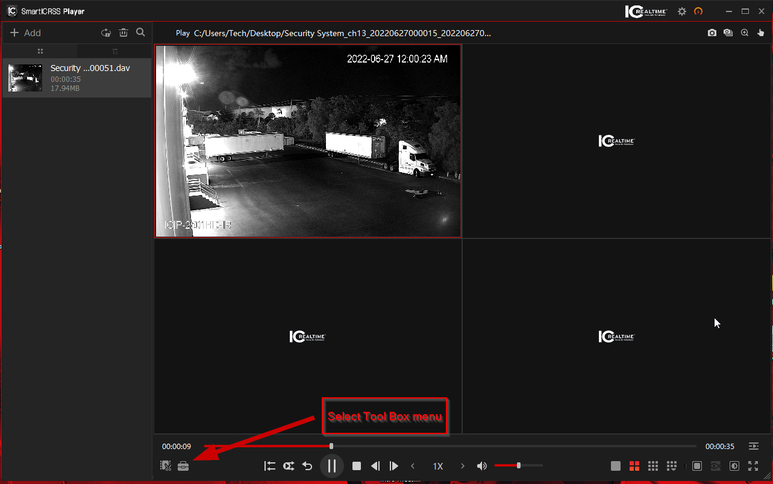773x484 pixels.
Task: Click the Add button to load files
Action: 24,33
